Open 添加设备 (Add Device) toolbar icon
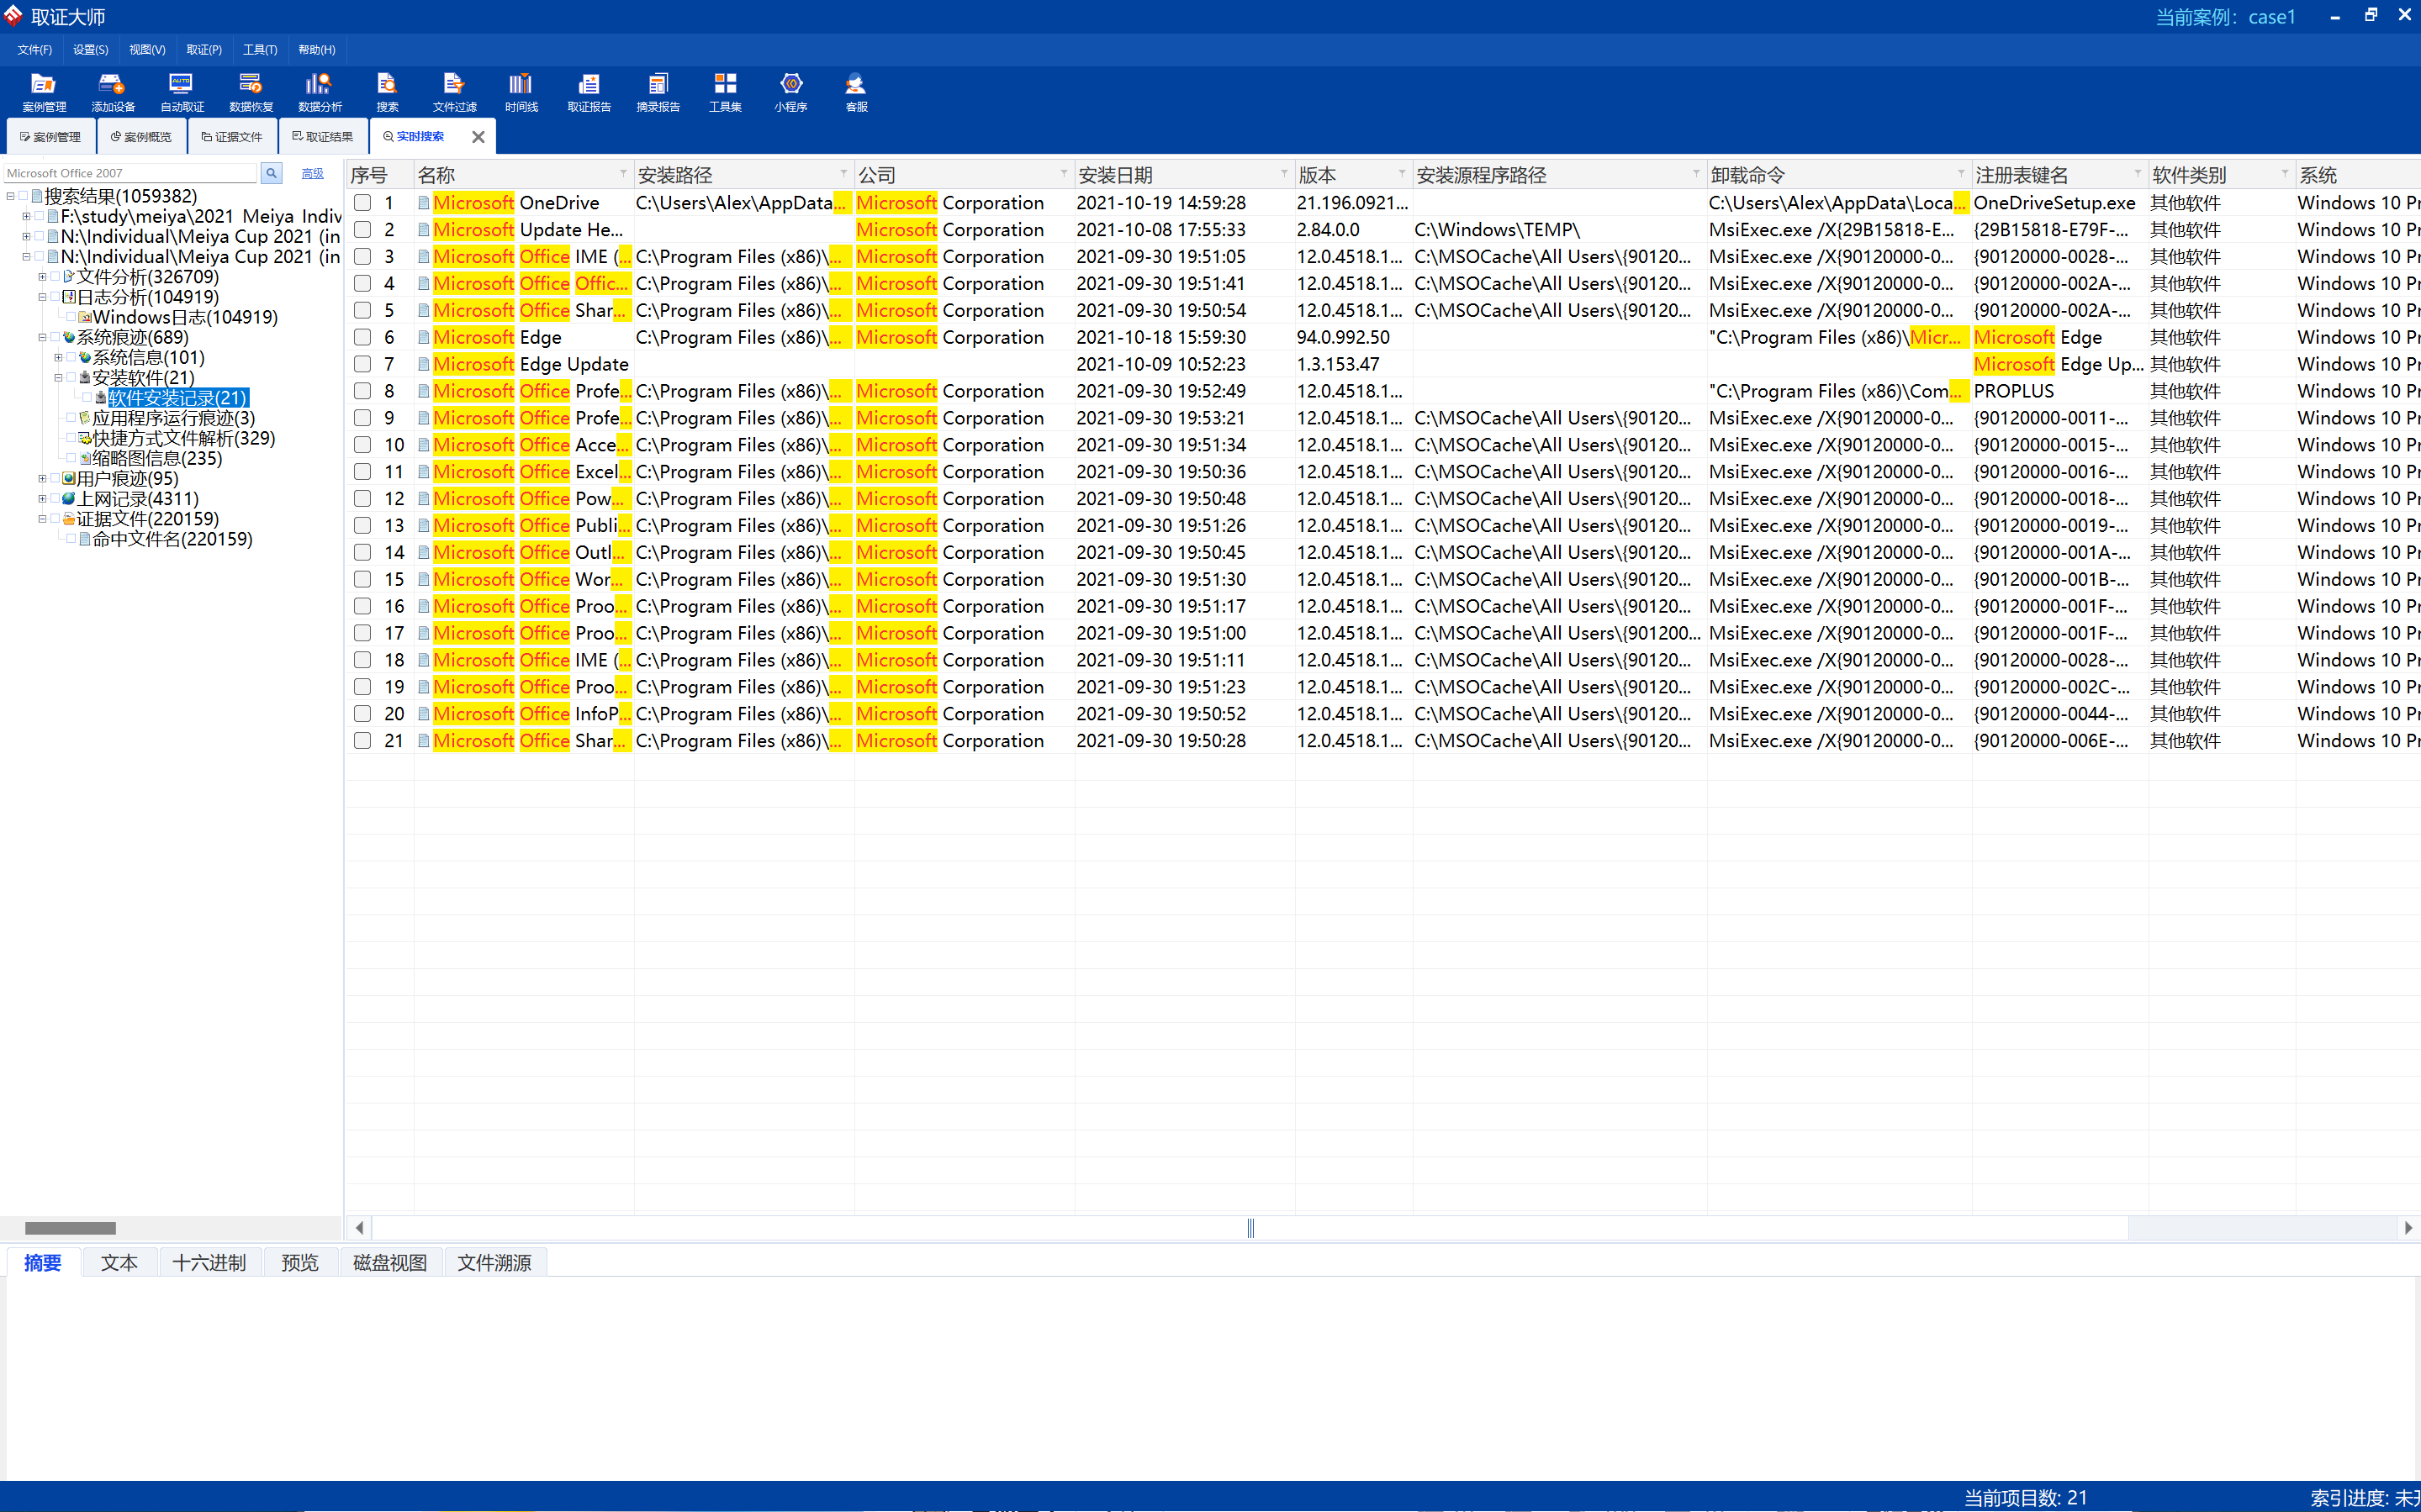2421x1512 pixels. click(112, 92)
